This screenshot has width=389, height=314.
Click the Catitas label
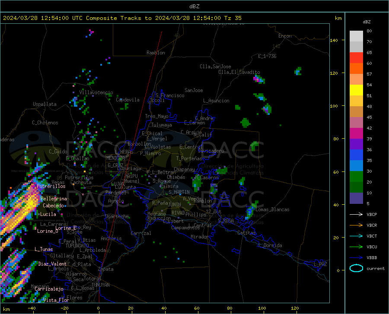pos(246,233)
